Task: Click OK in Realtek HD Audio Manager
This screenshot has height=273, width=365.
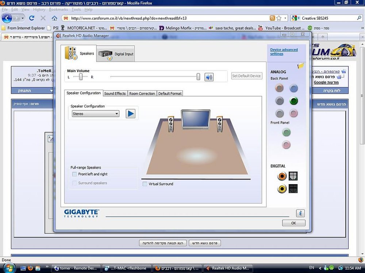Action: (293, 223)
